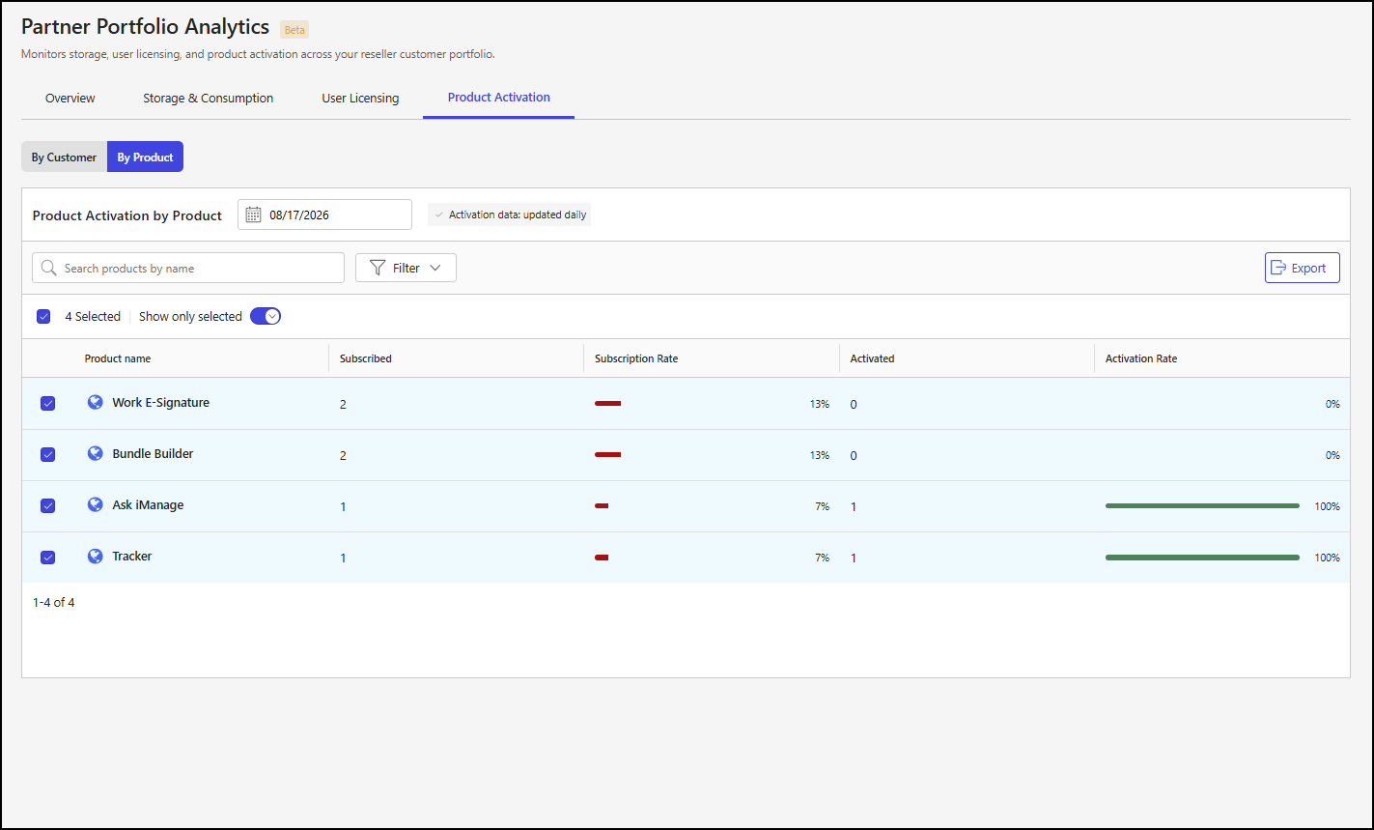Click the Bundle Builder product name
This screenshot has width=1374, height=830.
(153, 453)
